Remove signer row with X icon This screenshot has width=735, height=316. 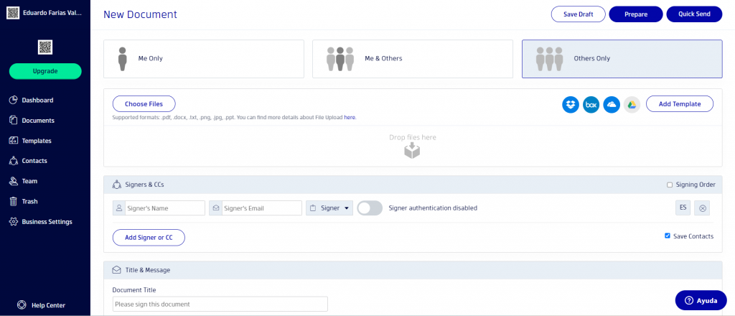click(703, 208)
